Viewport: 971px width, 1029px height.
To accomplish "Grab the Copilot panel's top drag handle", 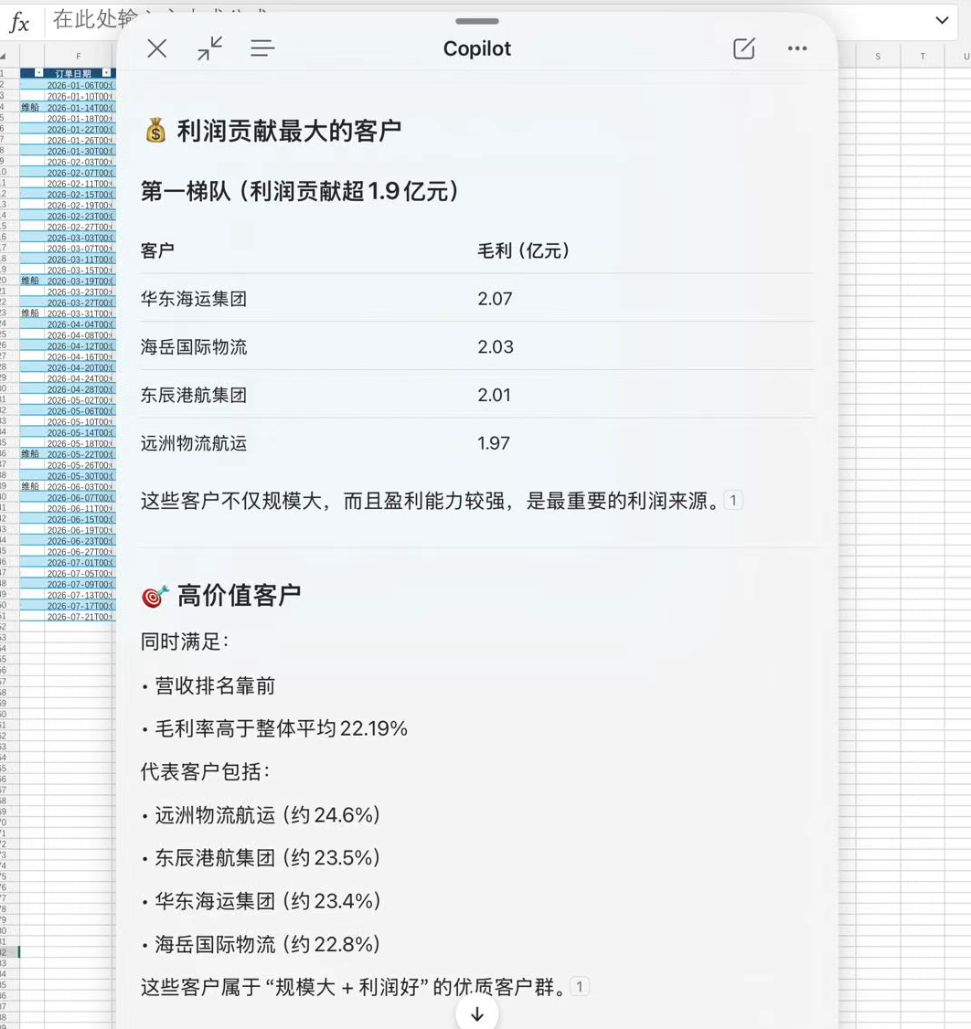I will 477,21.
